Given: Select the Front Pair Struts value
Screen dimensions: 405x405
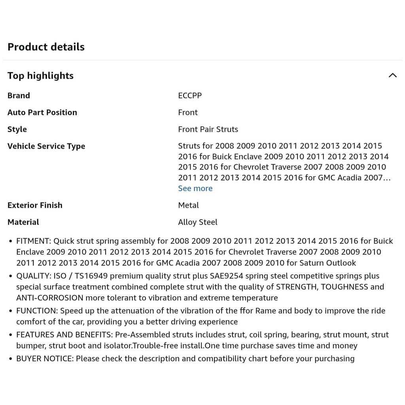Looking at the screenshot, I should coord(208,129).
